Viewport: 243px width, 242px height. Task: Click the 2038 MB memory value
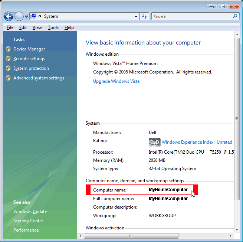pyautogui.click(x=157, y=160)
